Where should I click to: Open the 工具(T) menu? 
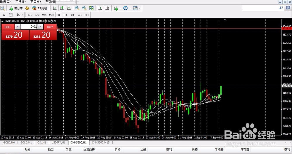(x=20, y=2)
